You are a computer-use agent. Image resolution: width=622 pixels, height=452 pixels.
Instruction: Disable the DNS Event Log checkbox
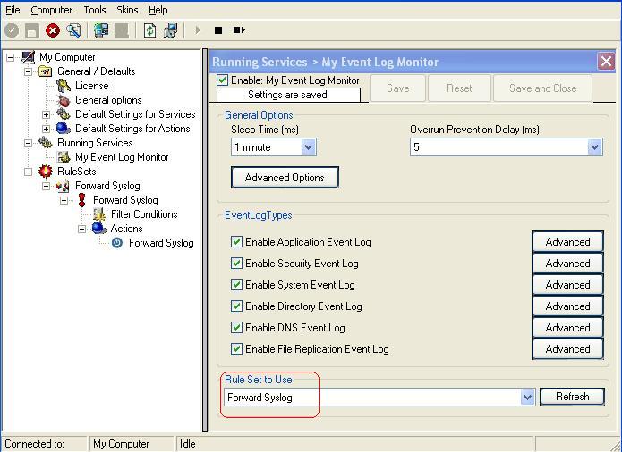coord(236,327)
